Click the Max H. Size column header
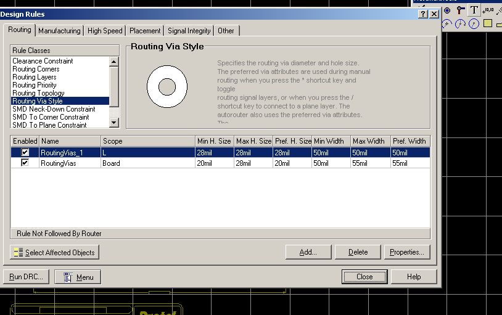 coord(253,141)
